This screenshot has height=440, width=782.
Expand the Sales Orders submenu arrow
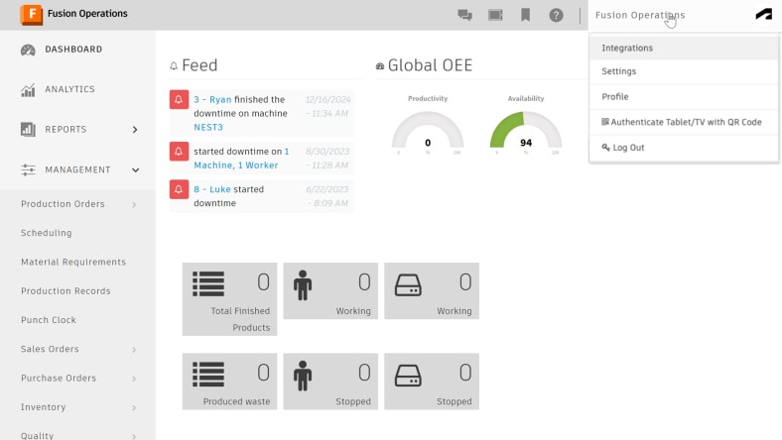(x=134, y=349)
